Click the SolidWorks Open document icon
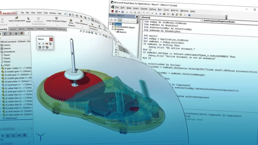Image resolution: width=258 pixels, height=145 pixels. [77, 16]
